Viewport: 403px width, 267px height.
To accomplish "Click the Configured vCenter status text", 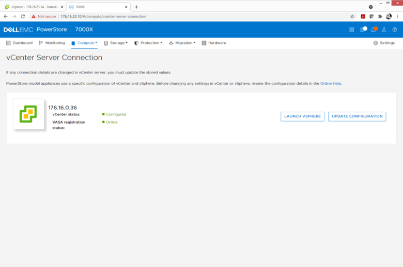I will pyautogui.click(x=116, y=114).
